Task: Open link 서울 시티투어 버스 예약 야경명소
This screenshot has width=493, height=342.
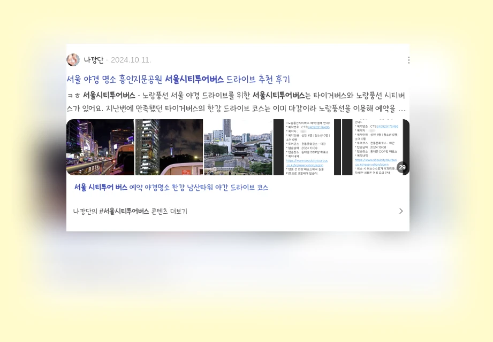Action: [171, 188]
